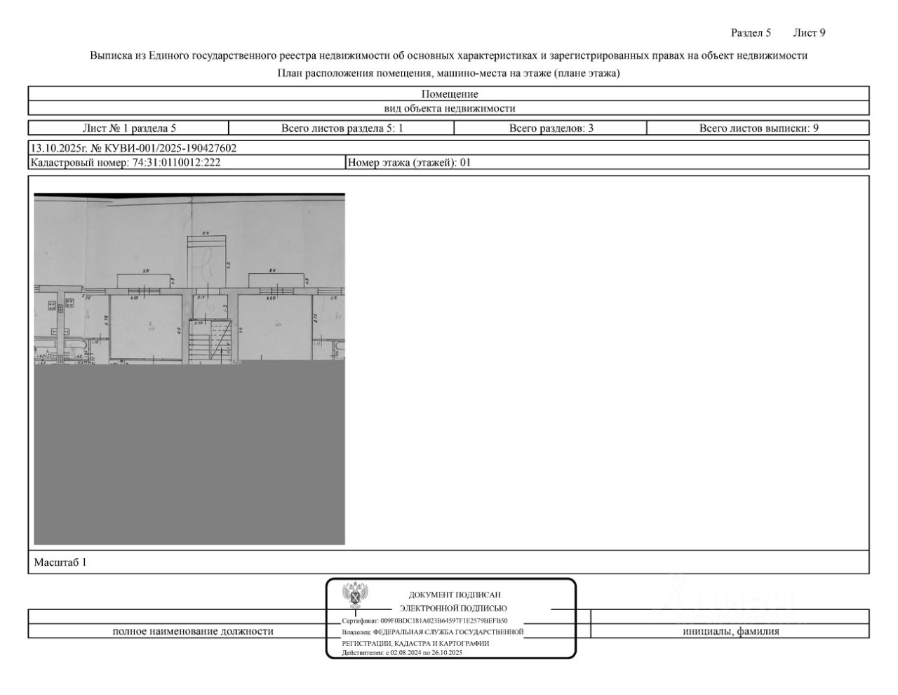Select the "Лист 9" page label
898x695 pixels.
pos(809,32)
